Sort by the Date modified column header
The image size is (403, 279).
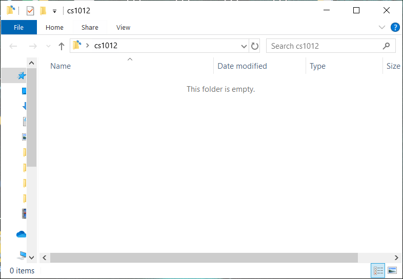tap(242, 66)
